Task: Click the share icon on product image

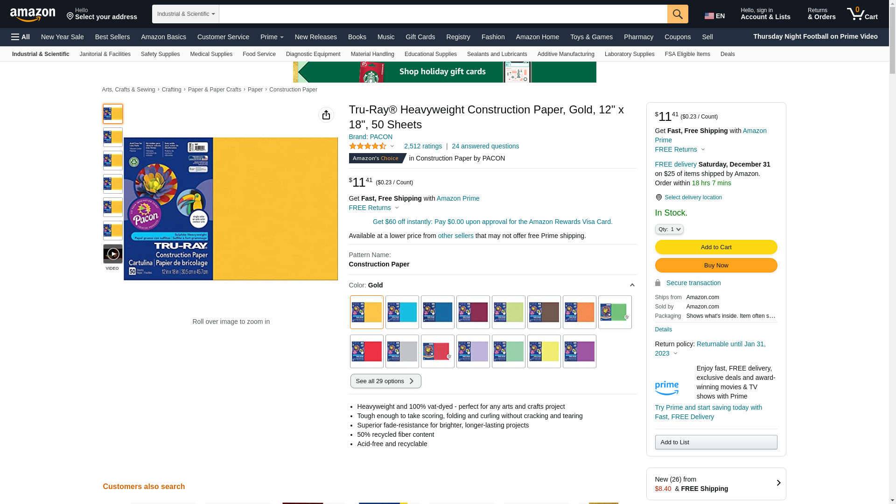Action: coord(326,115)
